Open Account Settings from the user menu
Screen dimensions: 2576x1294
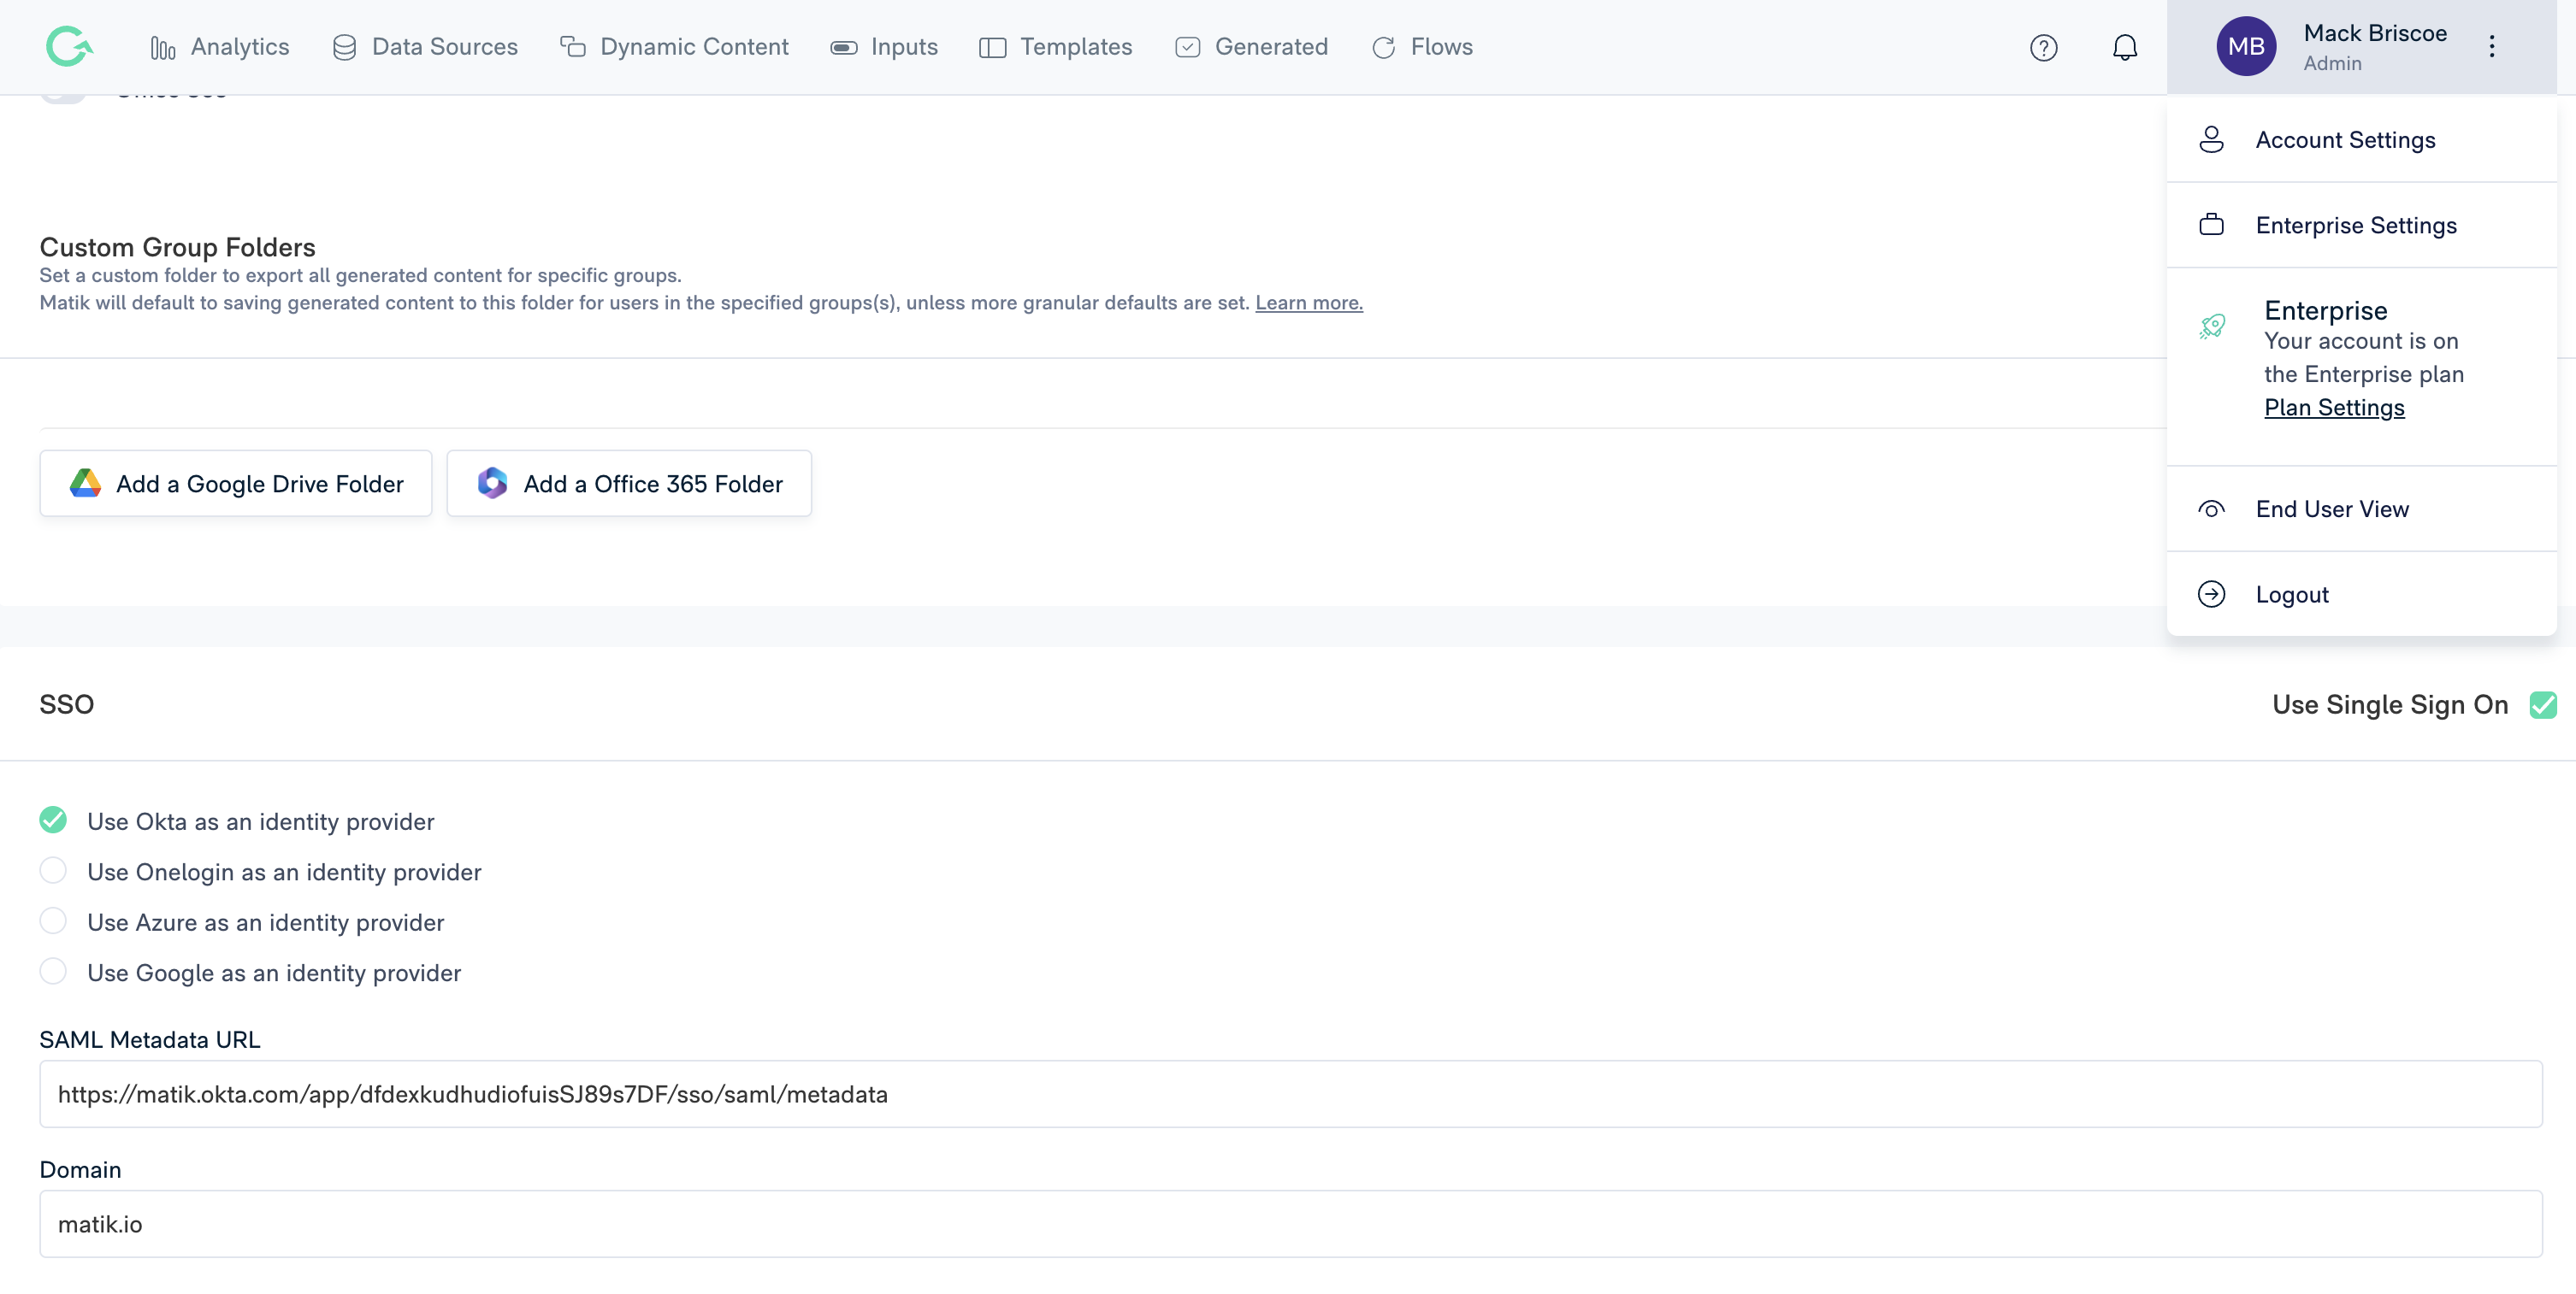point(2345,140)
